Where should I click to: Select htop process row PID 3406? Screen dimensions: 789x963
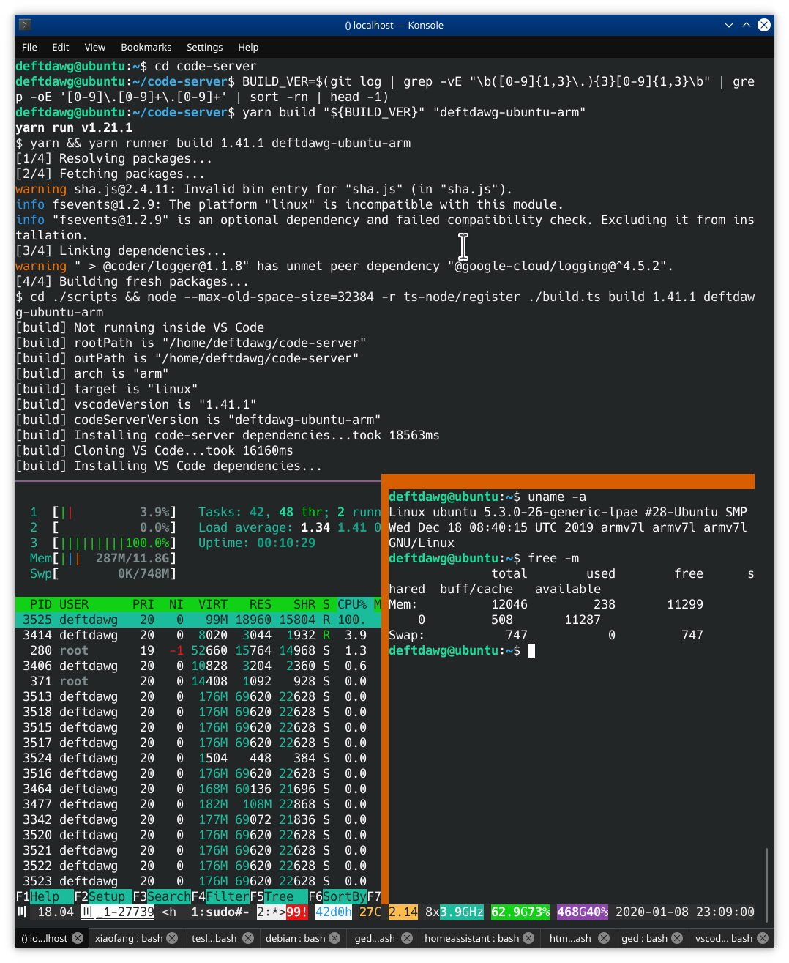pos(198,666)
